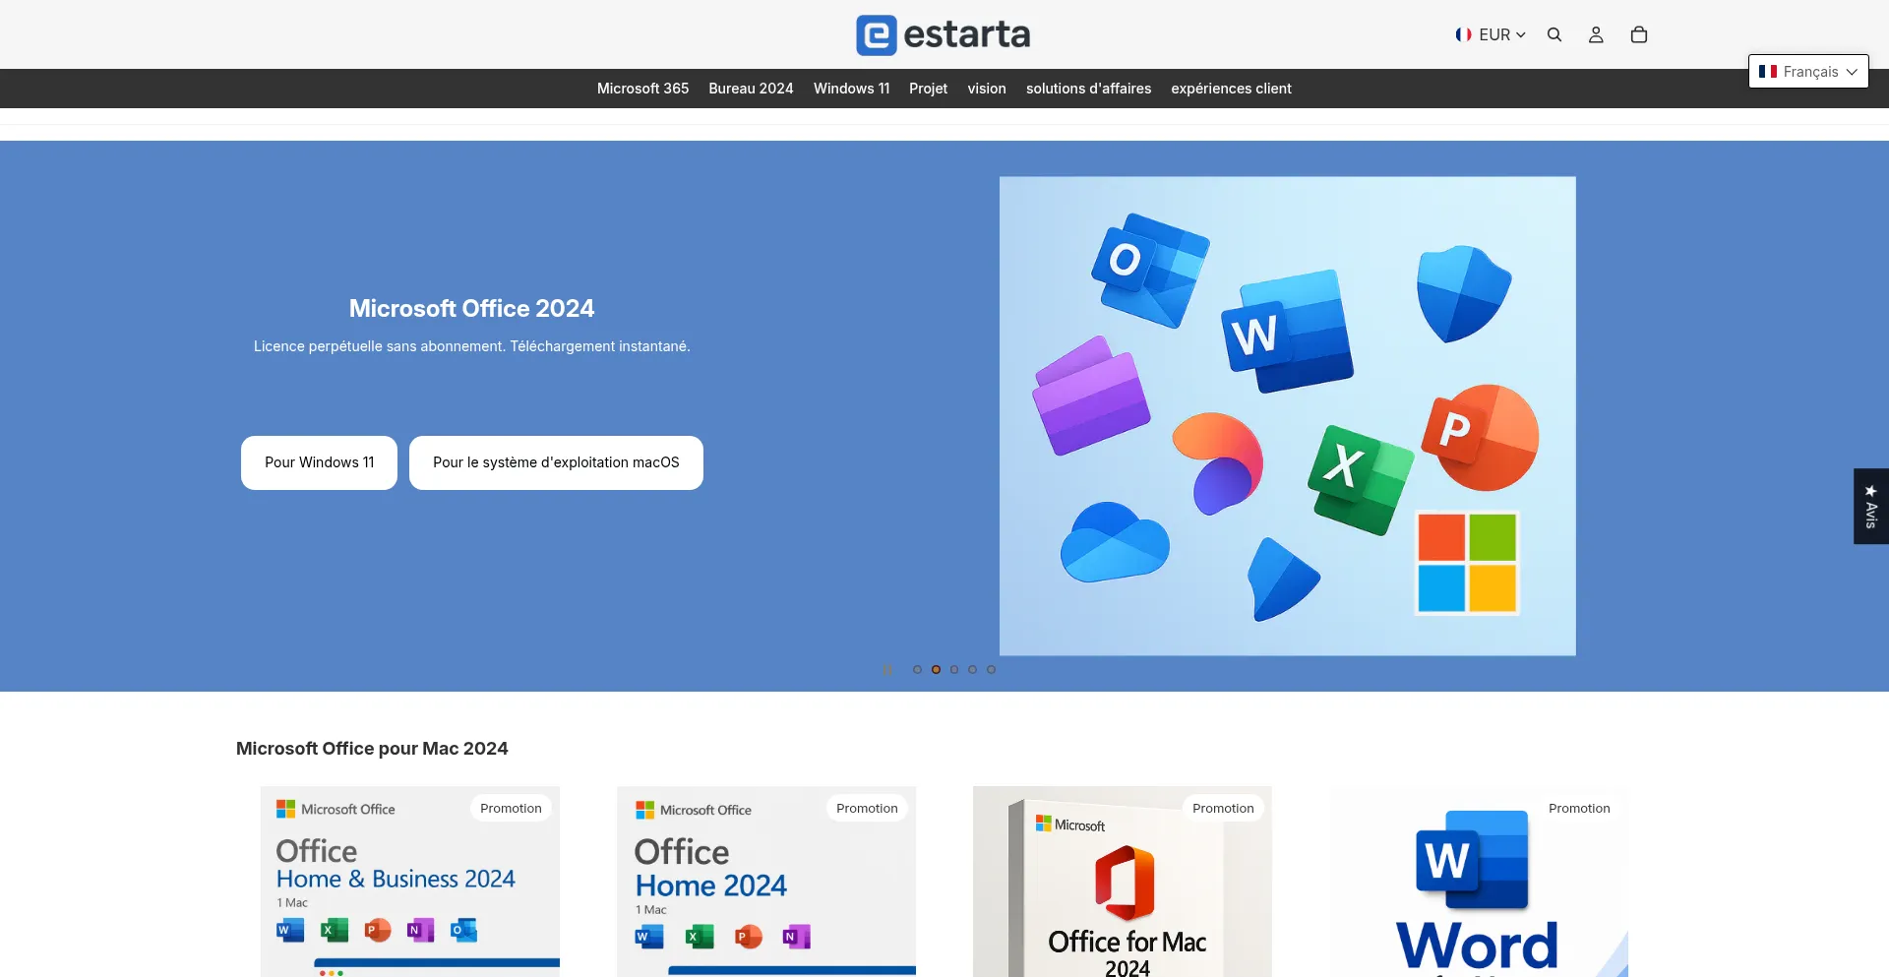Click Promotion badge on Office for Mac 2024

click(x=1223, y=808)
